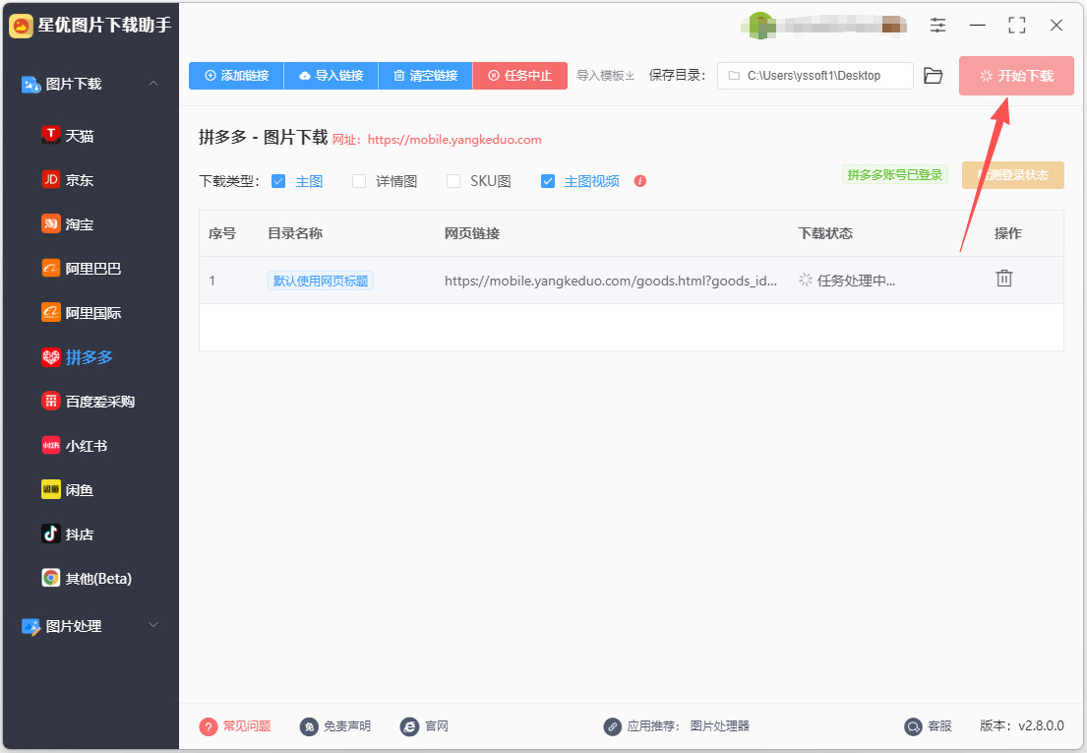Screen dimensions: 1087x753
Task: Click the 保存目录 path input field
Action: (x=815, y=76)
